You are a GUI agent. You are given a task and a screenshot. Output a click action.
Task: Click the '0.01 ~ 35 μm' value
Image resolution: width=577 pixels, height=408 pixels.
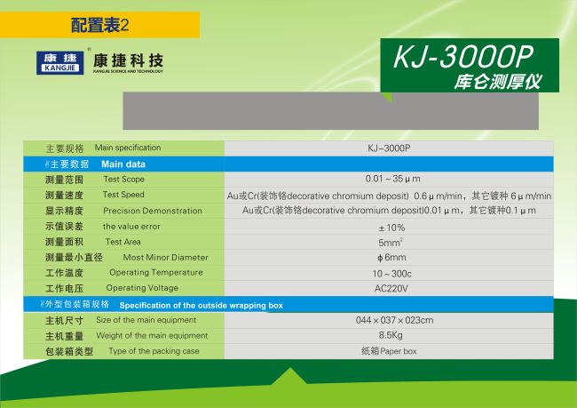[392, 179]
